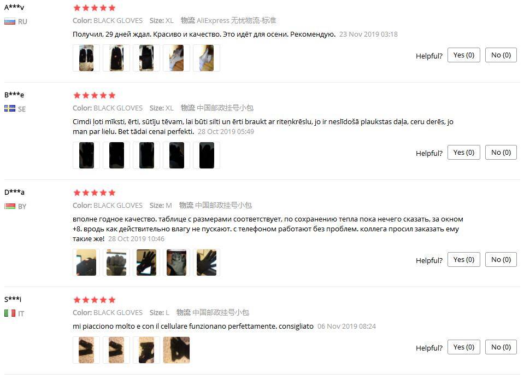
Task: Vote No on S***i's review
Action: pos(501,347)
